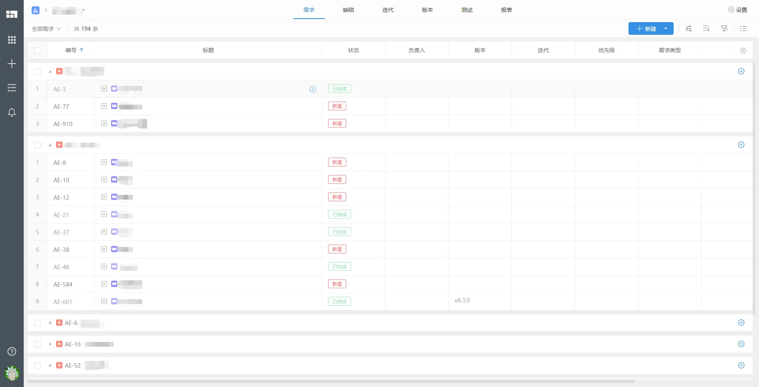The width and height of the screenshot is (759, 387).
Task: Click the horizontal scrollbar at bottom
Action: click(x=331, y=381)
